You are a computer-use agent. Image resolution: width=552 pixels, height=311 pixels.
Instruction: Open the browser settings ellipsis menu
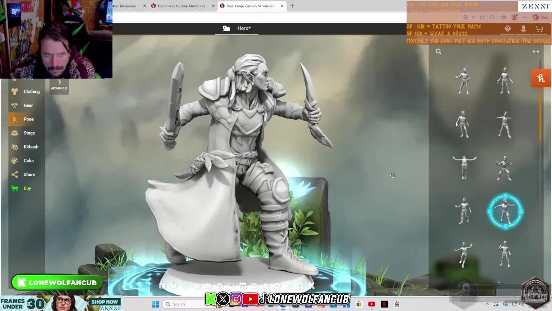click(524, 17)
